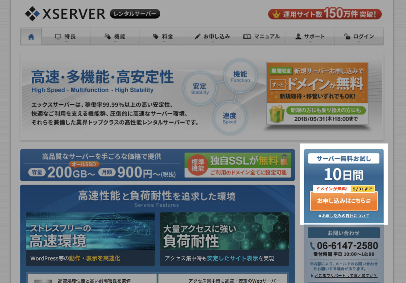Open the マニュアル menu

(261, 37)
